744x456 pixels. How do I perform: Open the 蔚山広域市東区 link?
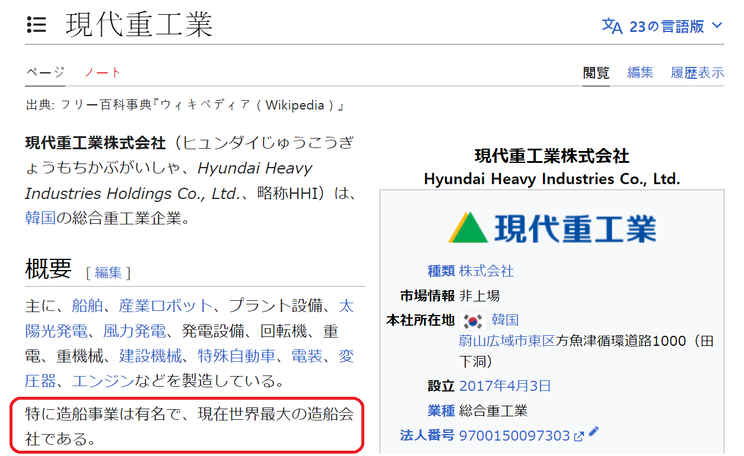click(x=507, y=341)
